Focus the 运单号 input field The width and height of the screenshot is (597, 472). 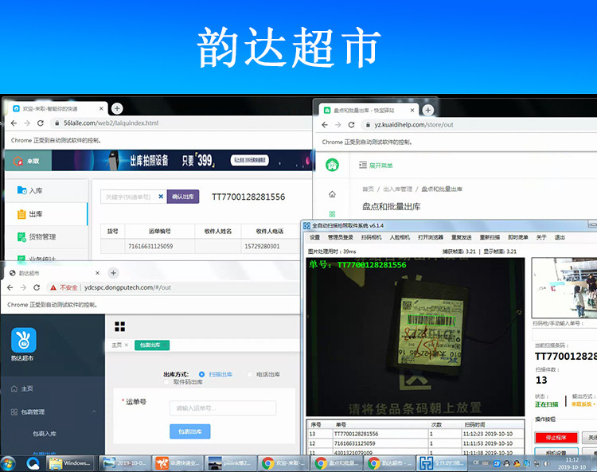click(223, 408)
